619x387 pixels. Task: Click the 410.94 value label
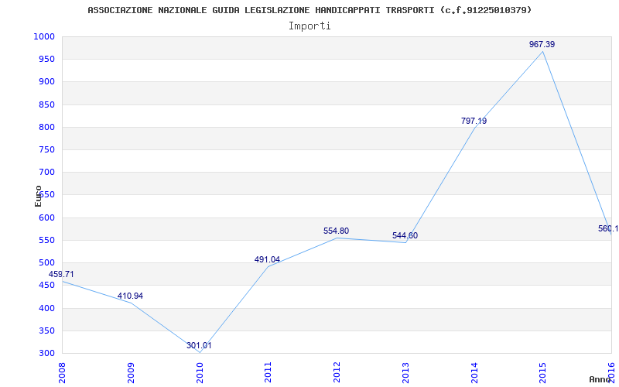[x=130, y=296]
